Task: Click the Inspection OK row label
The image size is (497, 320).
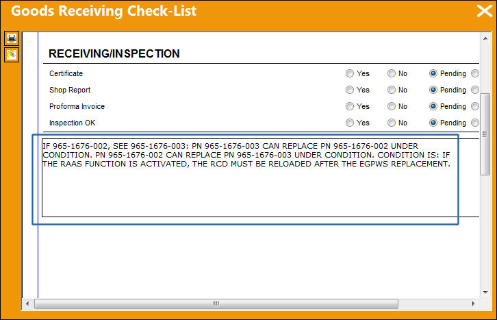Action: (72, 123)
